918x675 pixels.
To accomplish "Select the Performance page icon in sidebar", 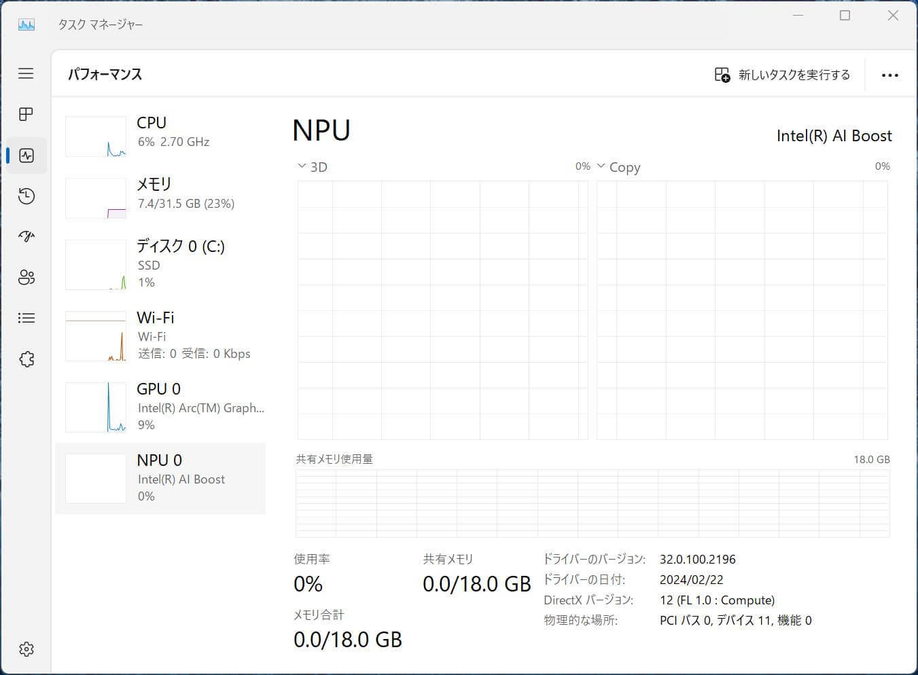I will (x=27, y=156).
